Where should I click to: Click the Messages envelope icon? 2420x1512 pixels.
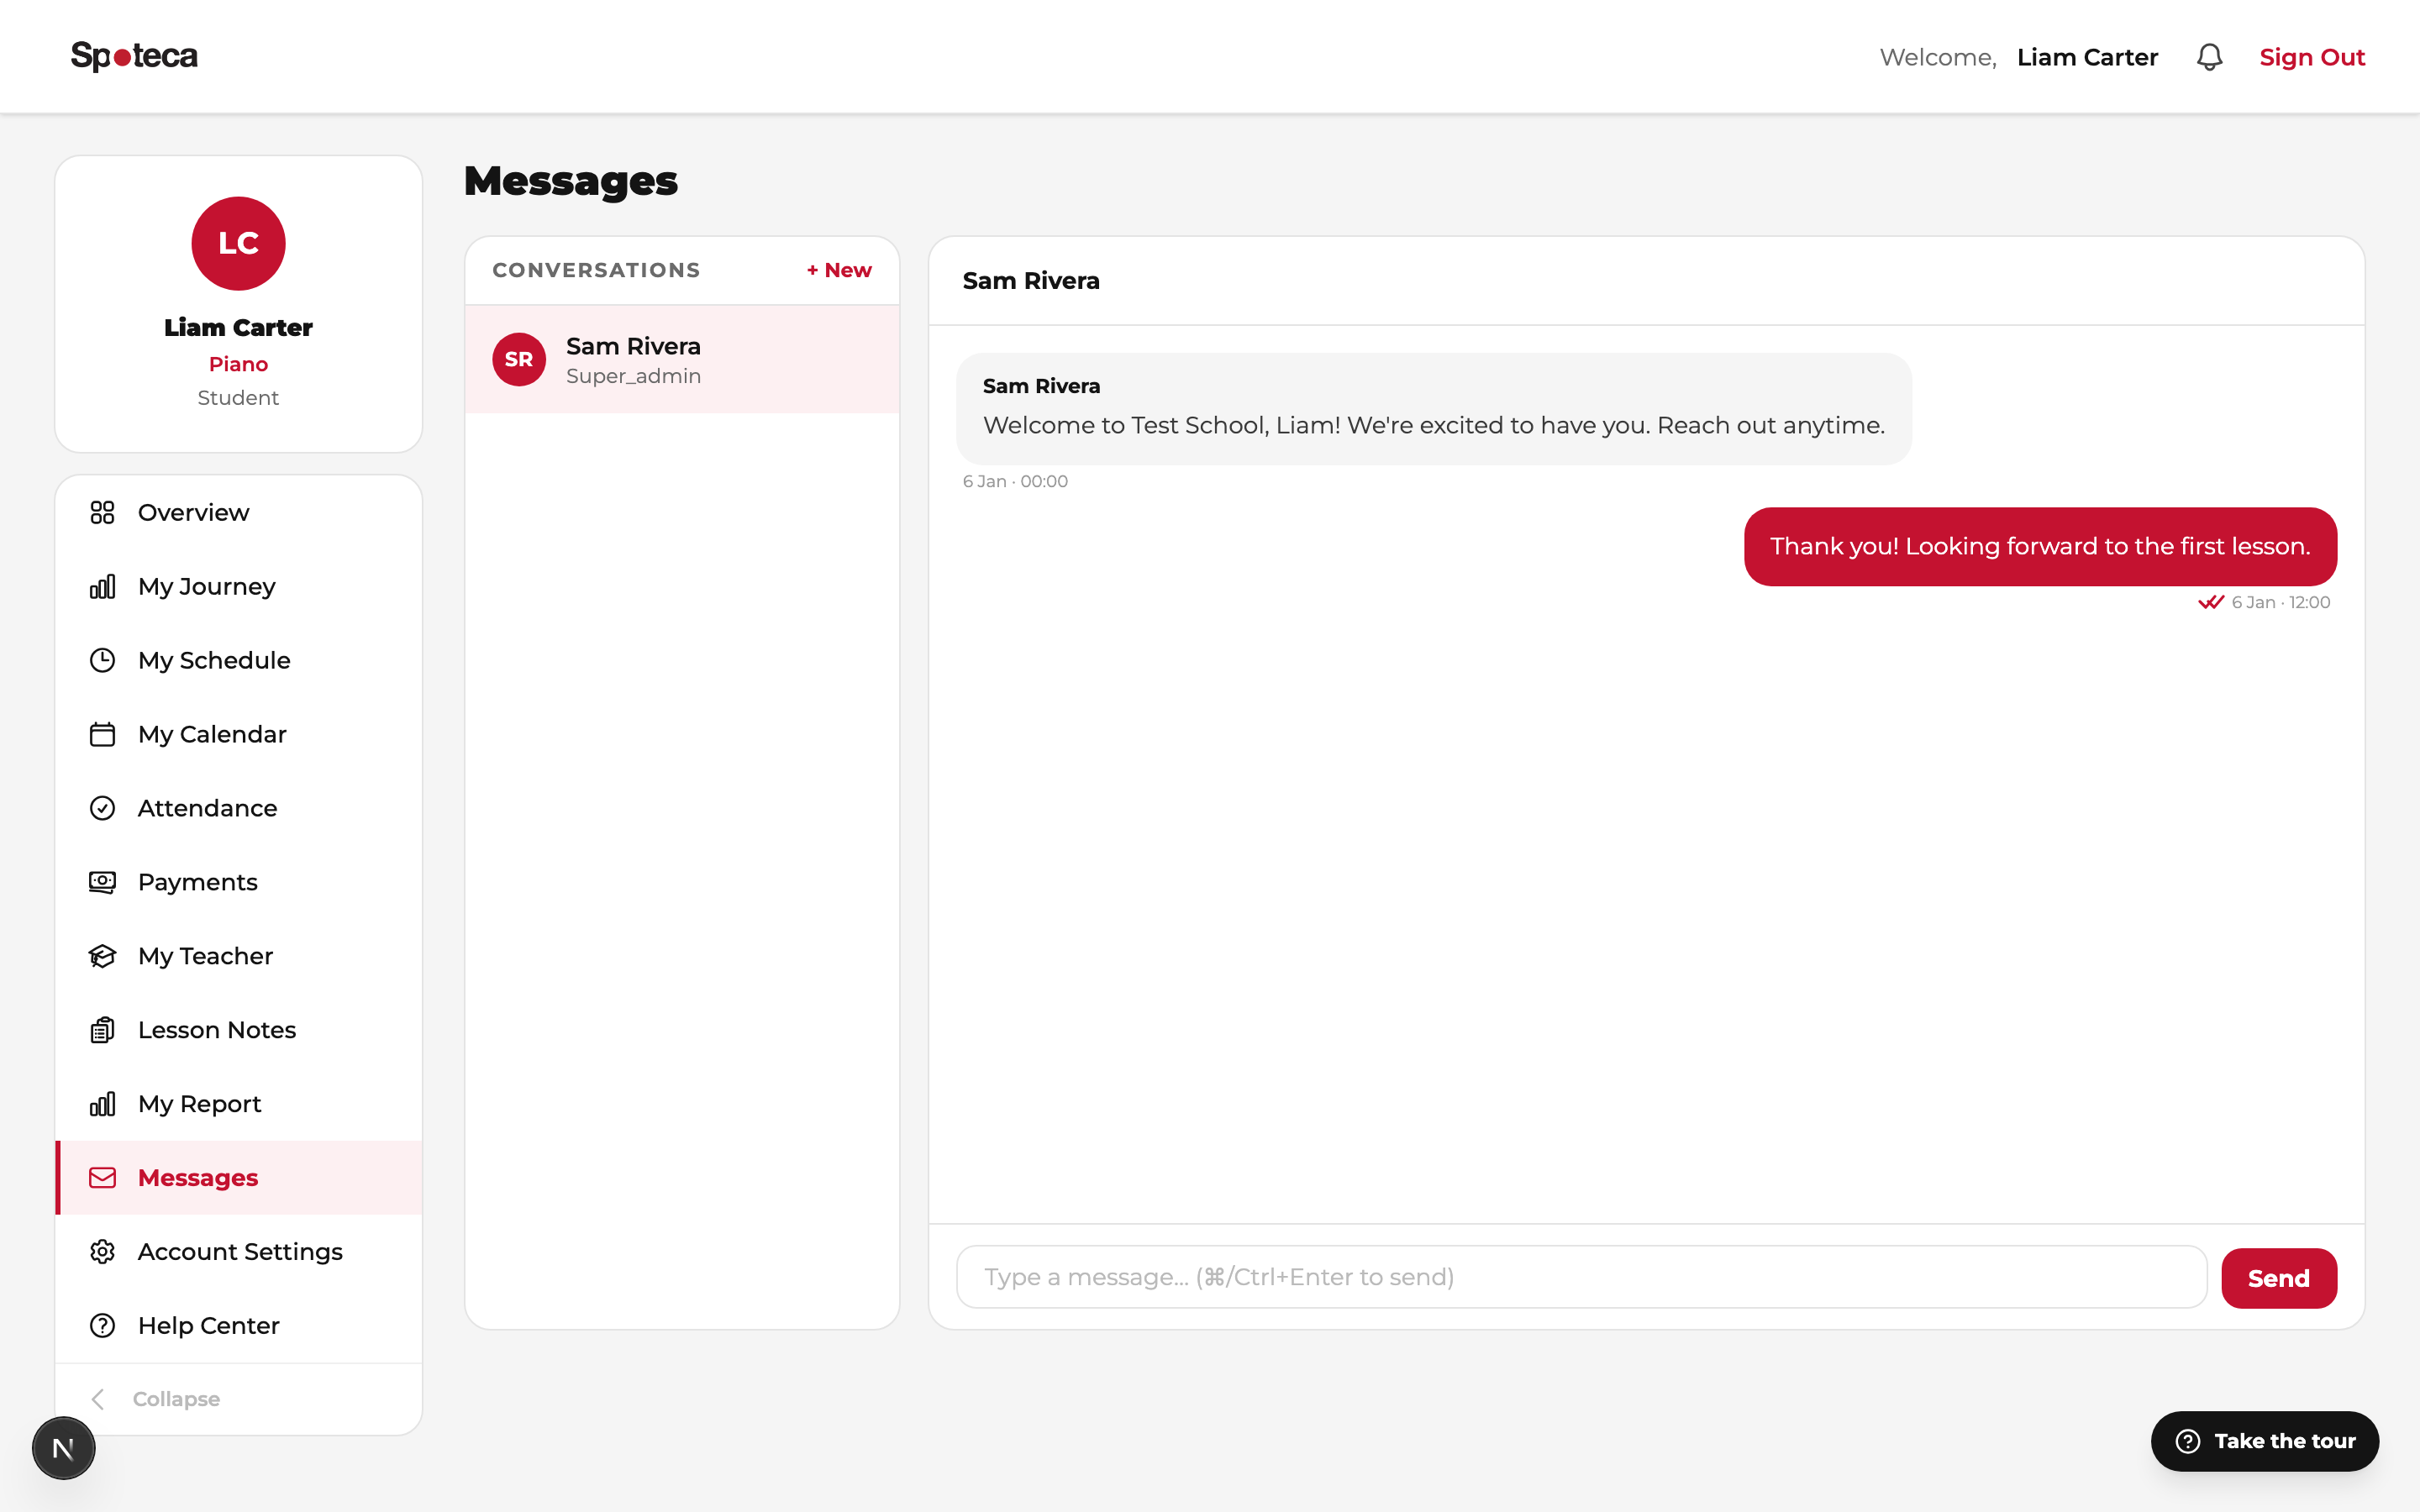102,1178
